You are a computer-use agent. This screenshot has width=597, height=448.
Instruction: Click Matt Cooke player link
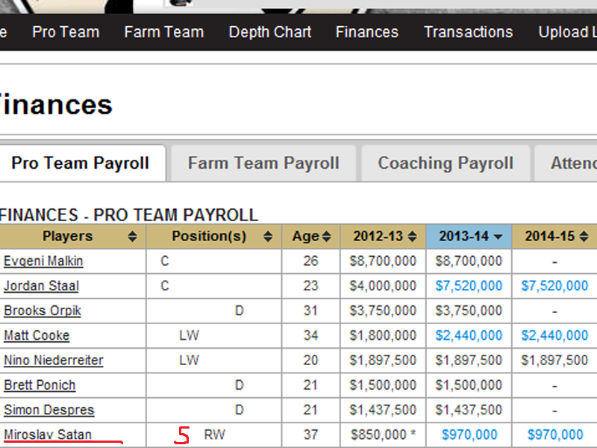[x=37, y=335]
